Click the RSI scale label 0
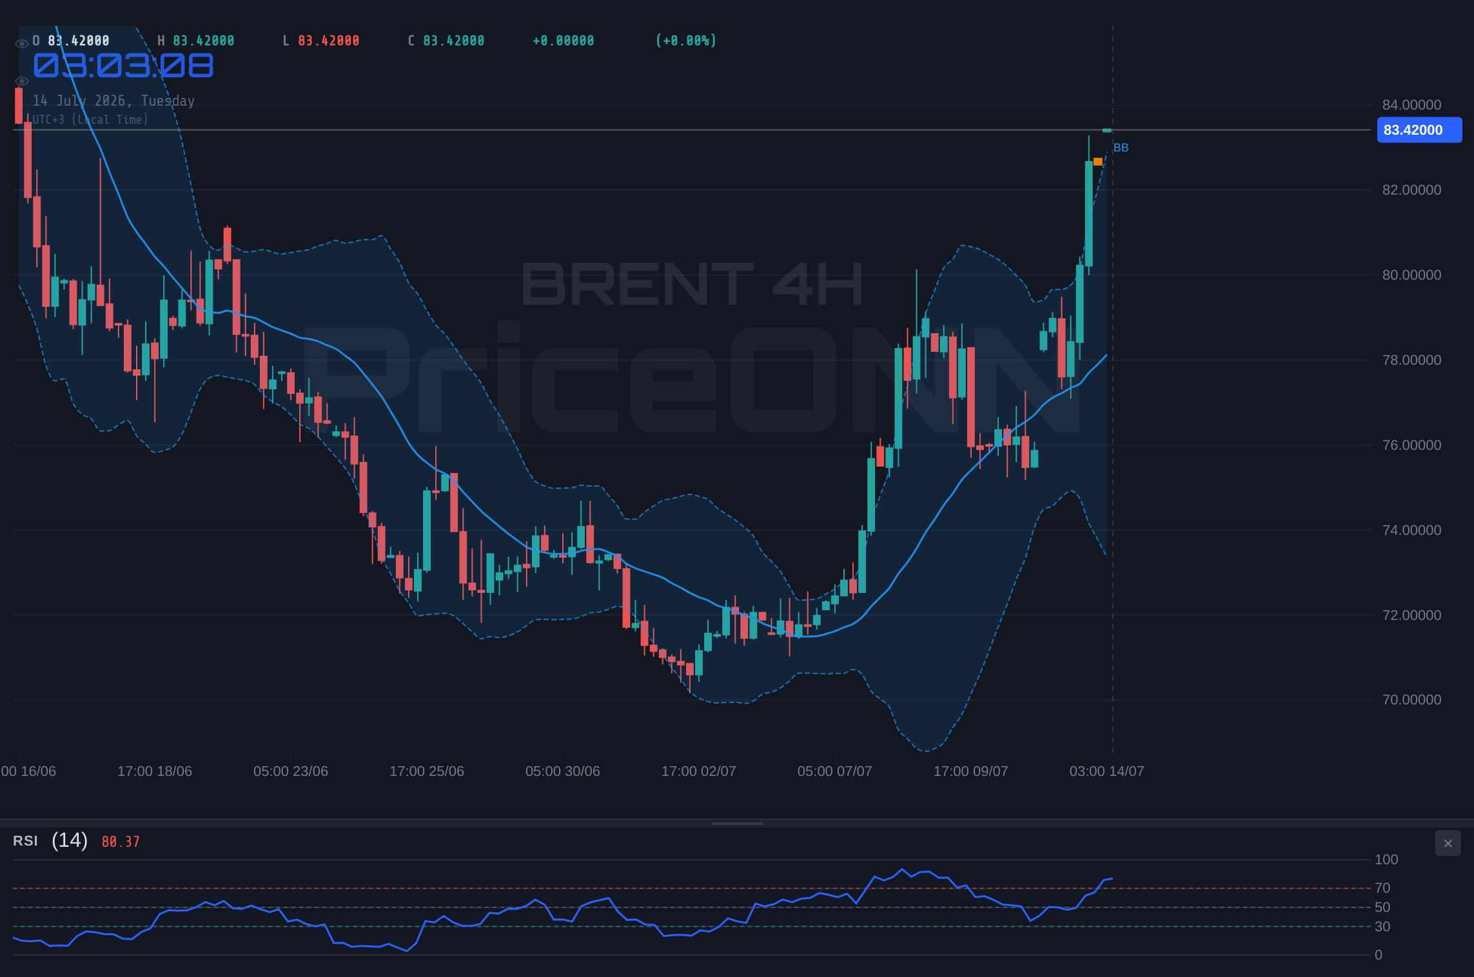This screenshot has height=977, width=1474. click(1379, 955)
